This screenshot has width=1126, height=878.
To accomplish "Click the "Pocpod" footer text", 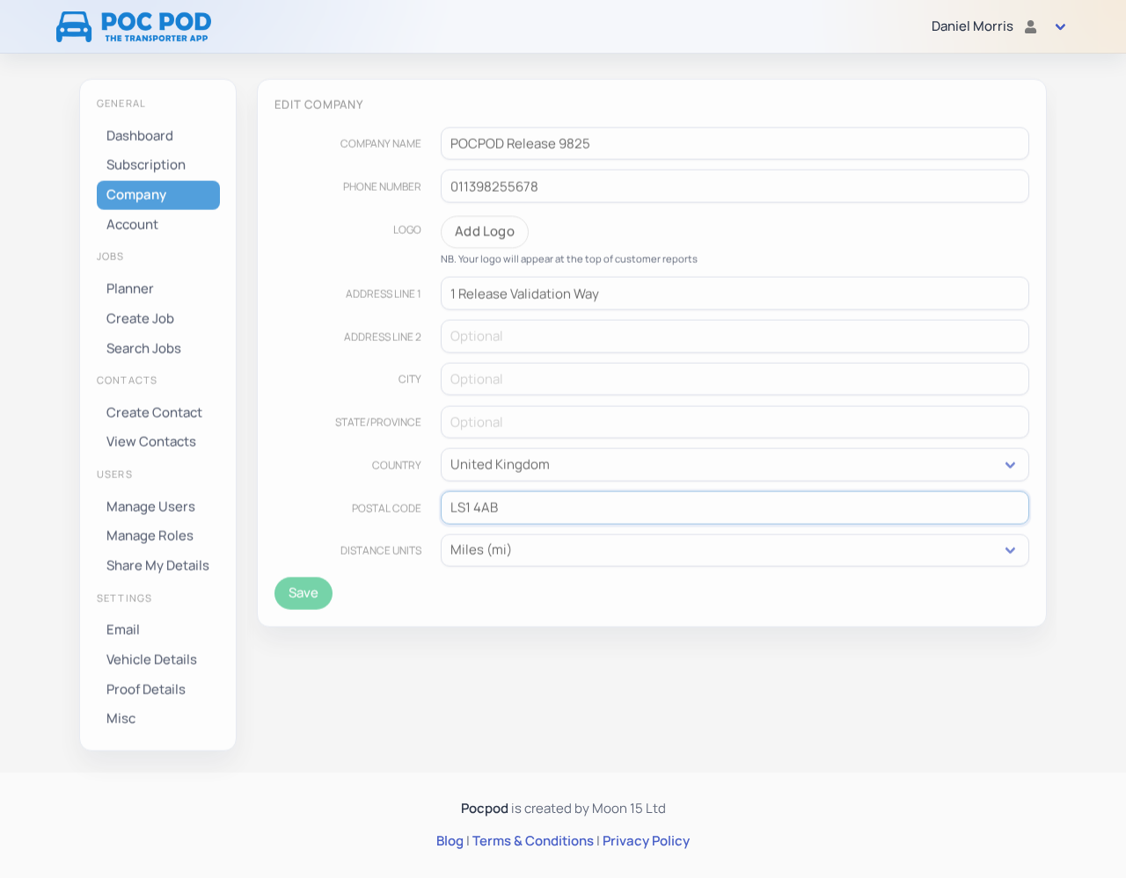I will (x=485, y=809).
